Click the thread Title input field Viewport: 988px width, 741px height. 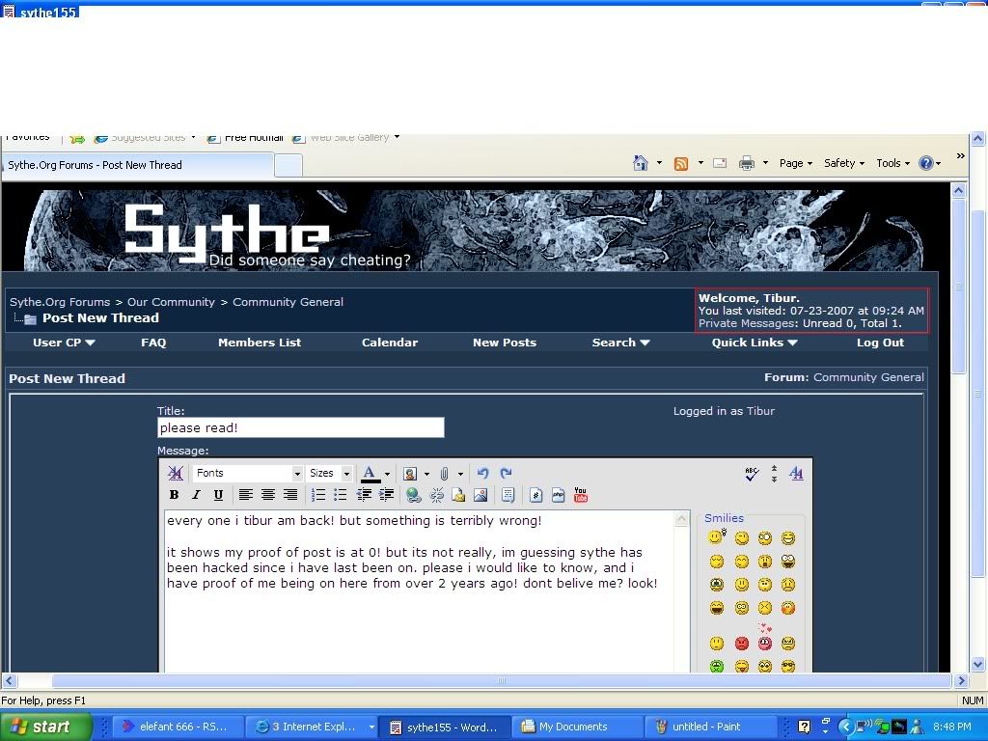coord(301,427)
